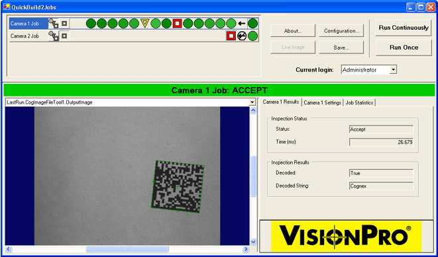The height and width of the screenshot is (257, 438).
Task: Select red reject square in Camera 1 row
Action: 177,24
